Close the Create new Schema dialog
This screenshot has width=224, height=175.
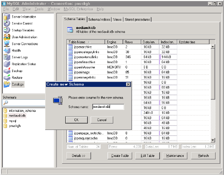[128, 84]
